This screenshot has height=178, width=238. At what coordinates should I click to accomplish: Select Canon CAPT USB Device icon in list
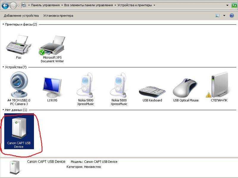tap(19, 131)
